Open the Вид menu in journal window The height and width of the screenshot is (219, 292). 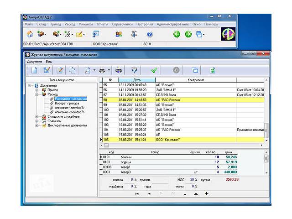(x=49, y=62)
